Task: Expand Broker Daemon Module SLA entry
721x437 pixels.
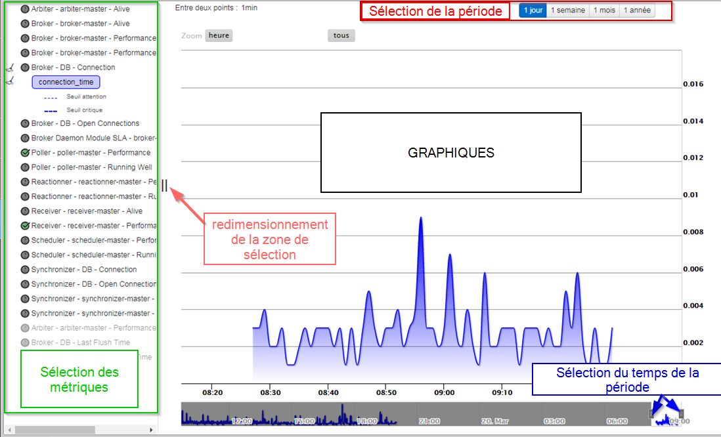Action: [93, 138]
